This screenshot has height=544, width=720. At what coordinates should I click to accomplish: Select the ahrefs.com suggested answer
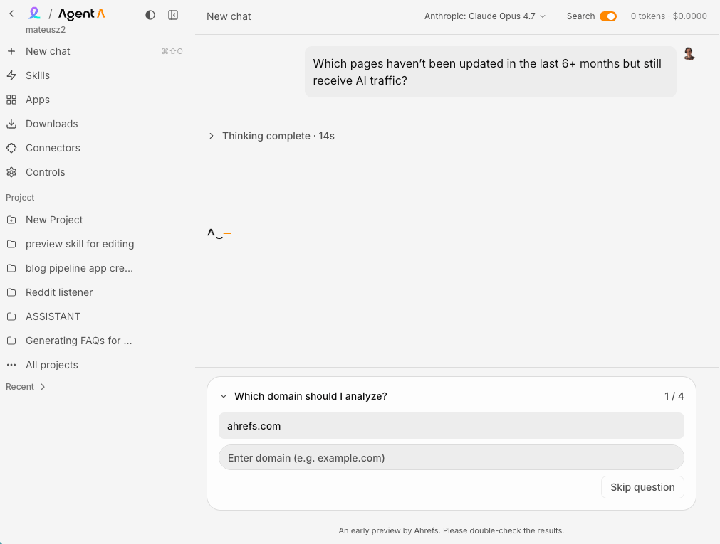click(x=452, y=426)
